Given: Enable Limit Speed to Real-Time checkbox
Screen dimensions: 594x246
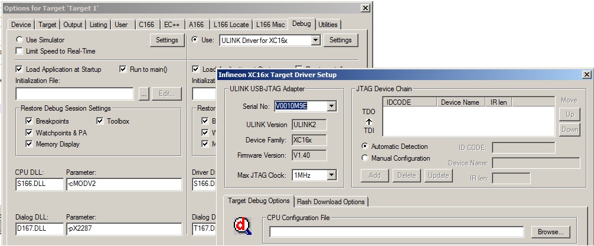Looking at the screenshot, I should coord(19,51).
